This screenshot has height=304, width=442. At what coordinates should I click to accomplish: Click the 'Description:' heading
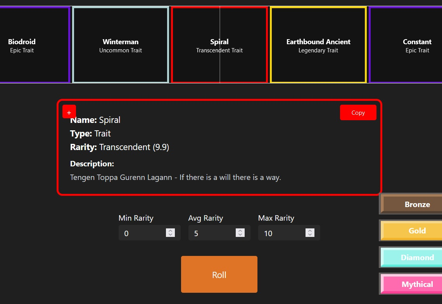pos(92,164)
